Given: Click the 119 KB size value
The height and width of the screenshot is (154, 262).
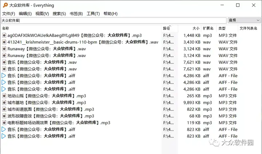Looking at the screenshot, I should tap(194, 123).
